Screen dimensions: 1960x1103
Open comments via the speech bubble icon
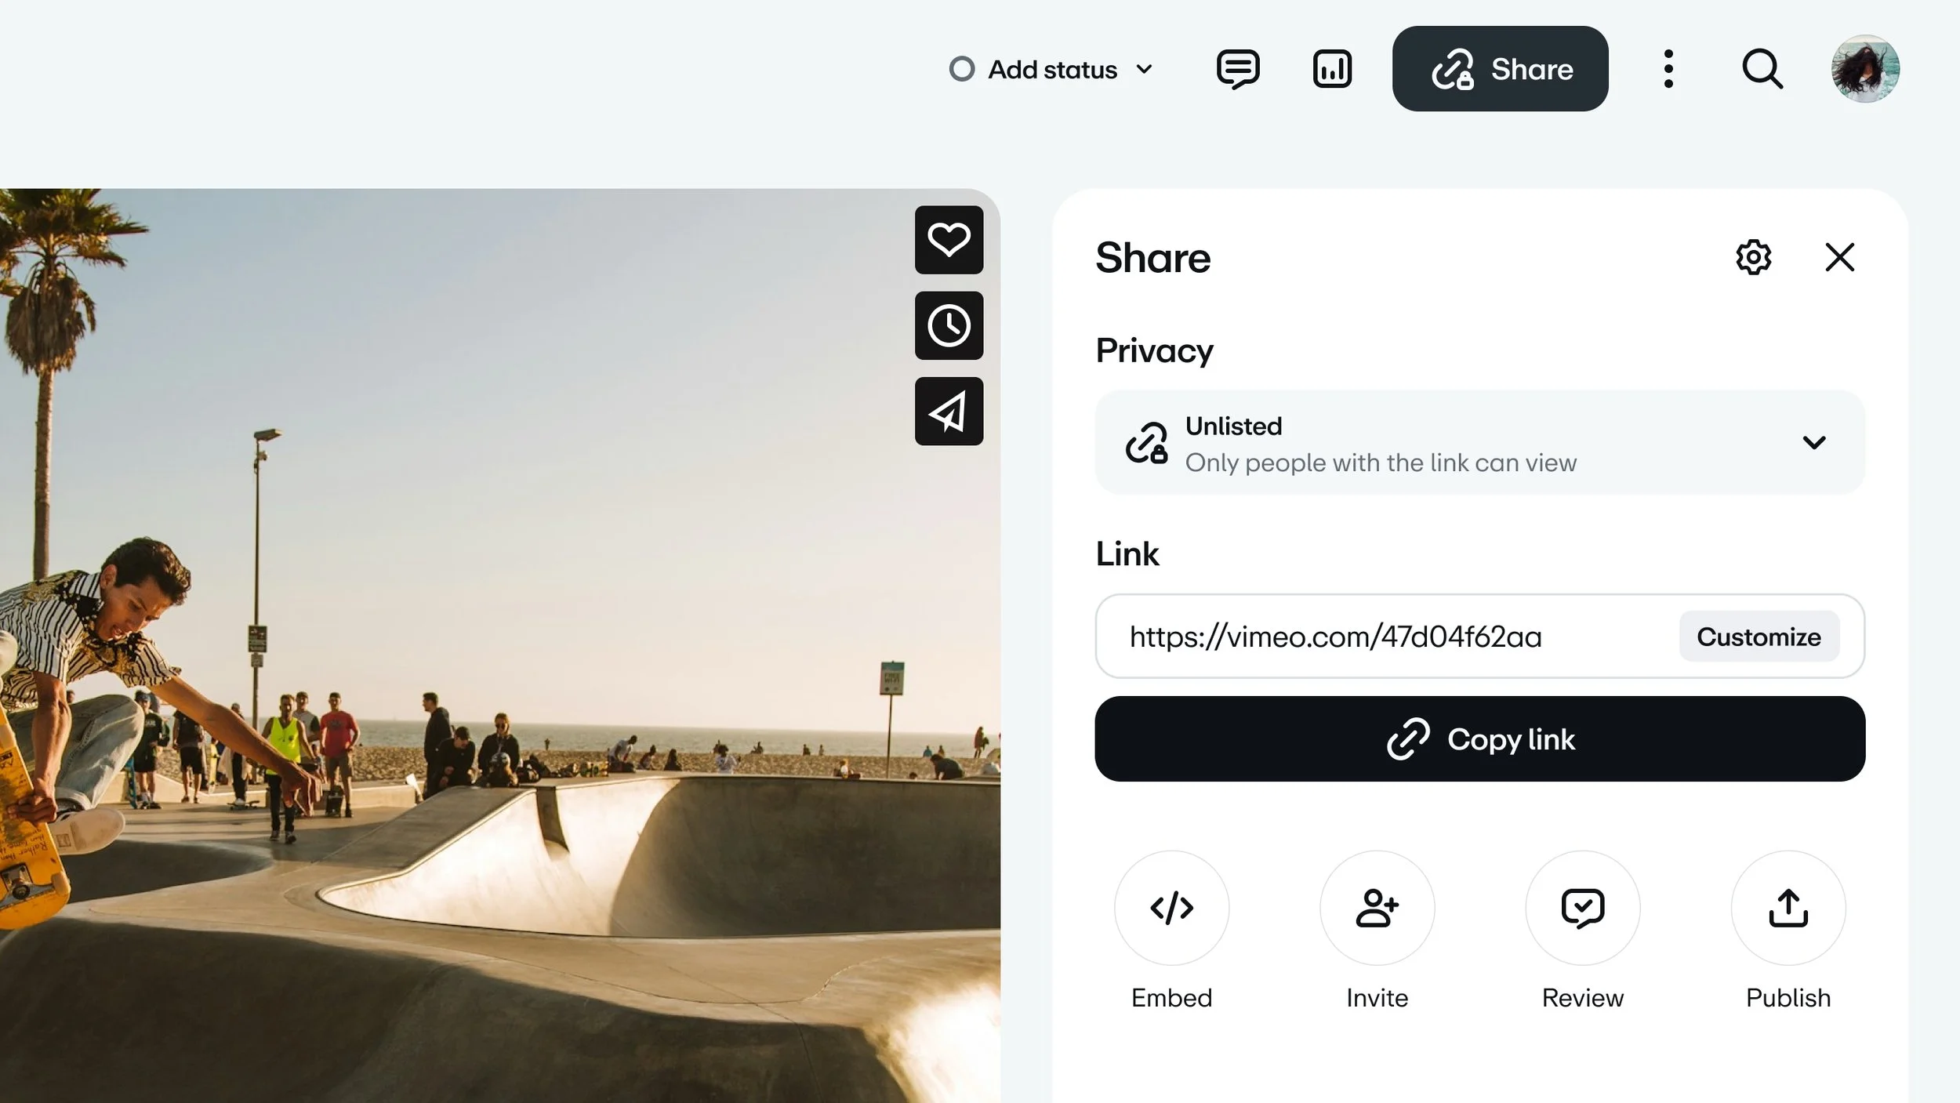click(1237, 69)
